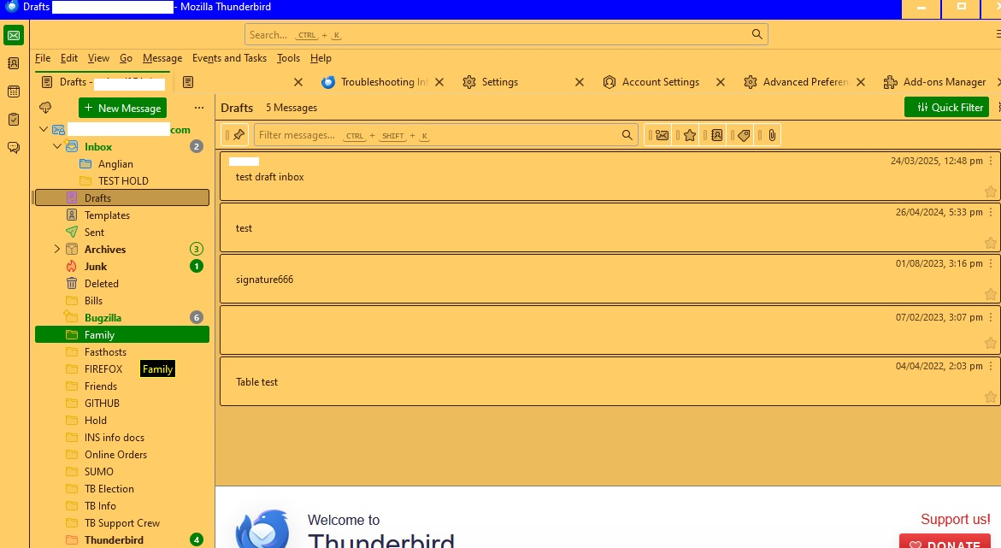Select the Thunderbird folder
1001x548 pixels.
[121, 539]
